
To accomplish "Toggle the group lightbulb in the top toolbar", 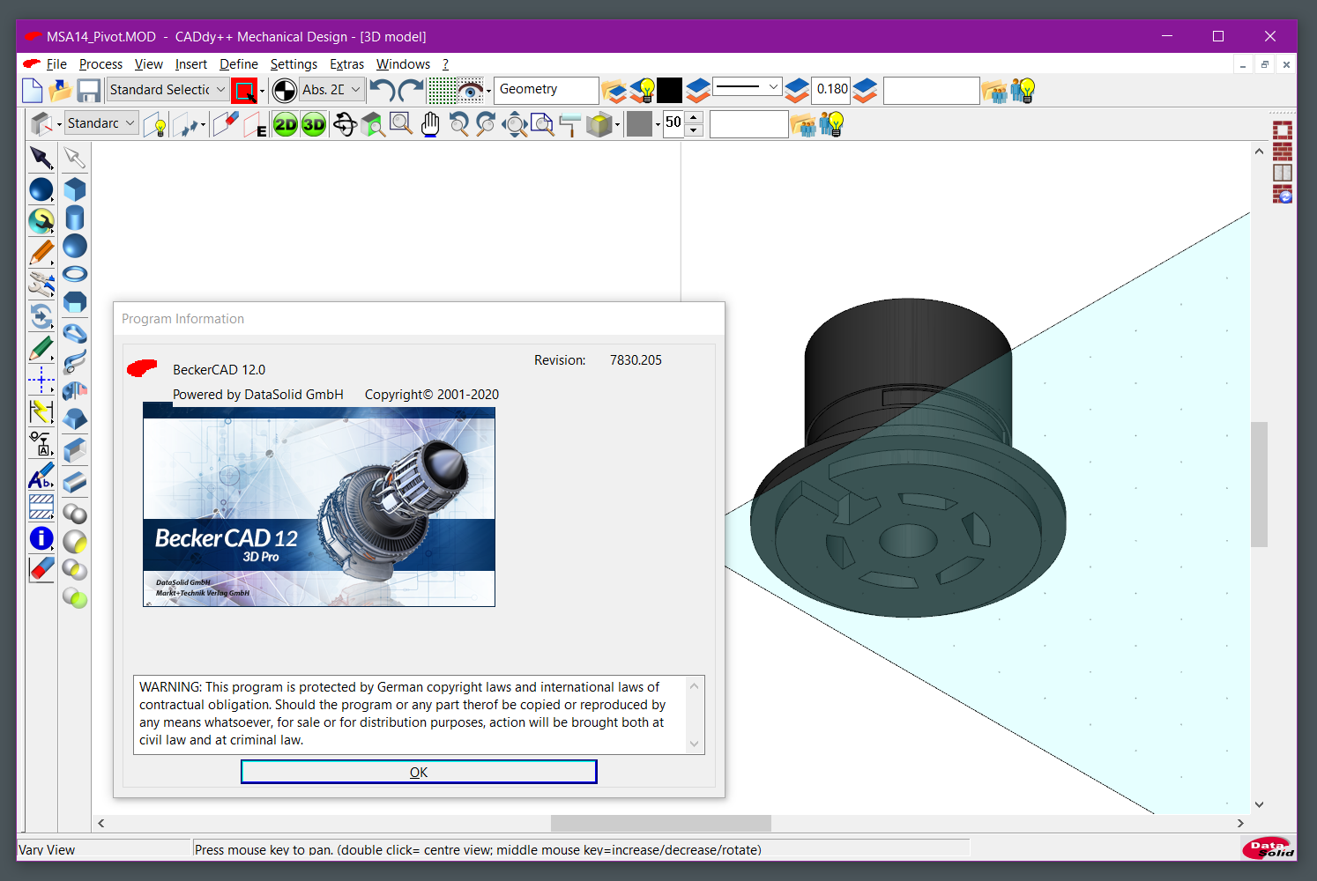I will tap(1023, 90).
